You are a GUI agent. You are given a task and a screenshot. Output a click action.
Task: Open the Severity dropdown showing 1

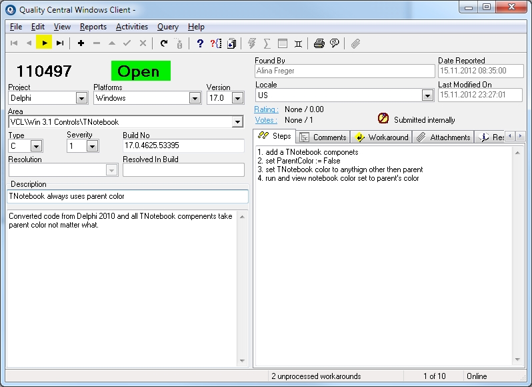pos(92,146)
